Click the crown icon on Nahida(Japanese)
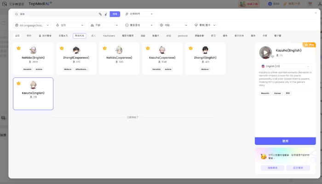This screenshot has height=184, width=322. coord(105,48)
